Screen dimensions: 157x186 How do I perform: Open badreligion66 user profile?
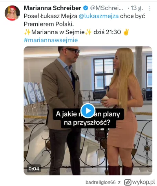100,182
